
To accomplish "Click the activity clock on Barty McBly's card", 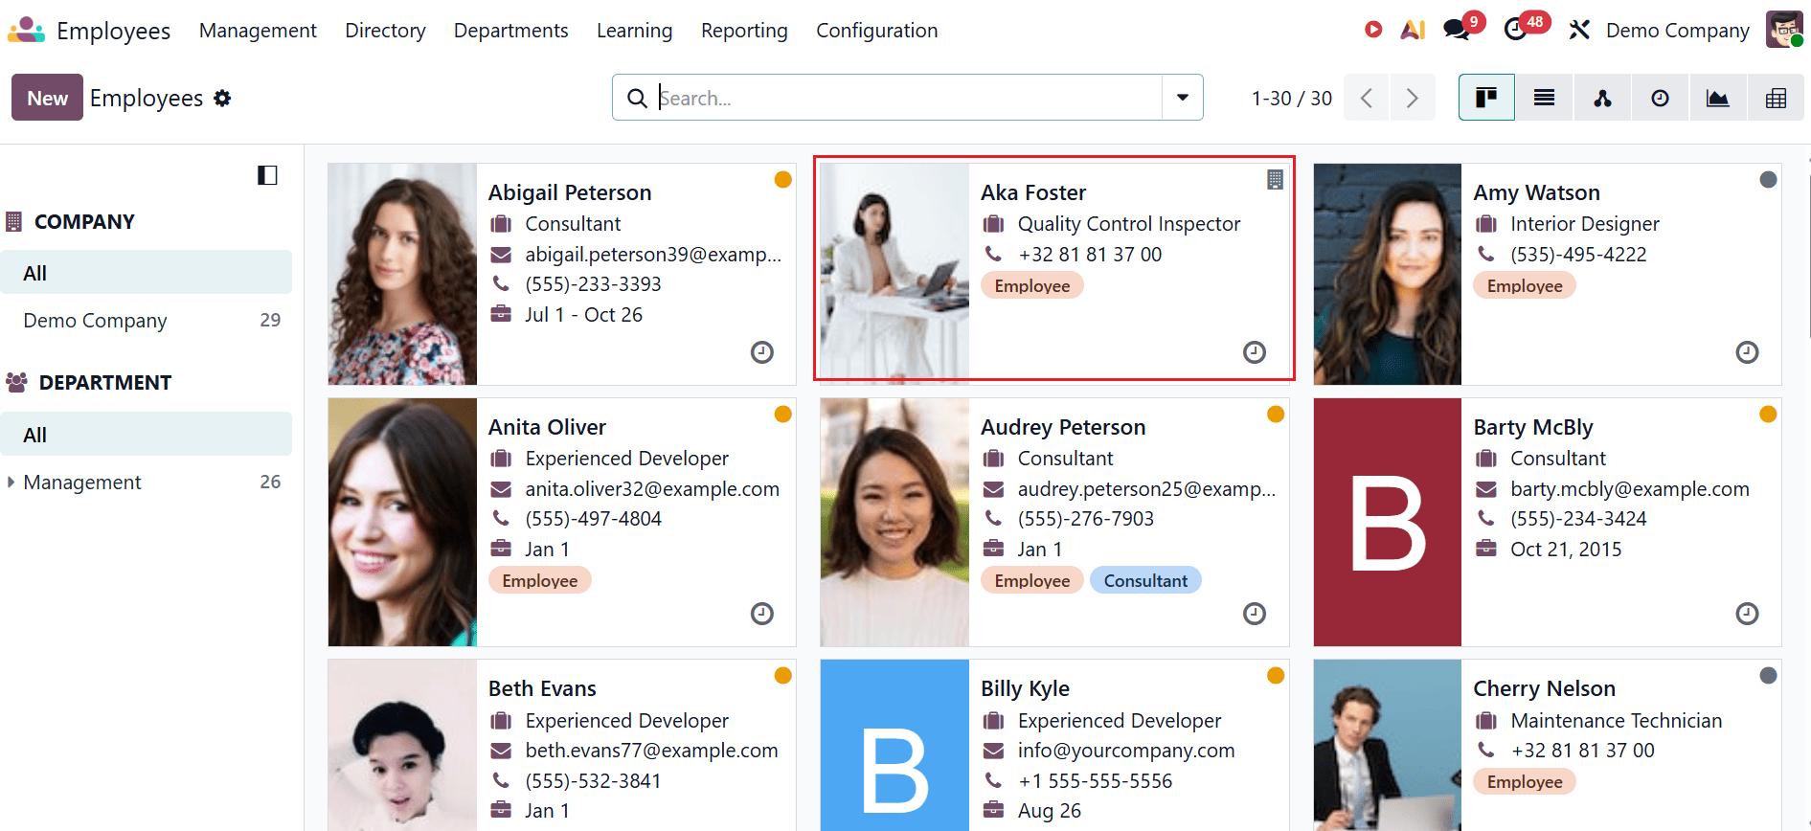I will coord(1748,614).
